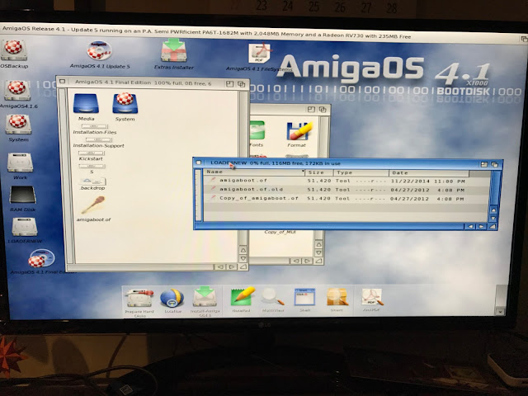This screenshot has width=528, height=396.
Task: Open NotePad from the dock
Action: pyautogui.click(x=243, y=297)
